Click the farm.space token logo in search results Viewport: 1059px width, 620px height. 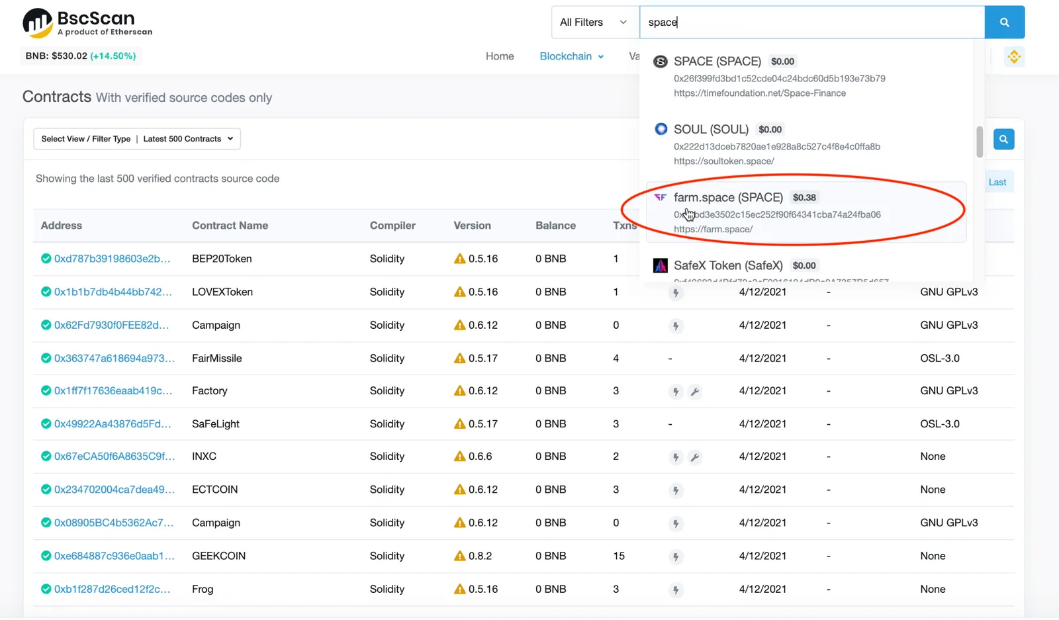click(x=660, y=197)
